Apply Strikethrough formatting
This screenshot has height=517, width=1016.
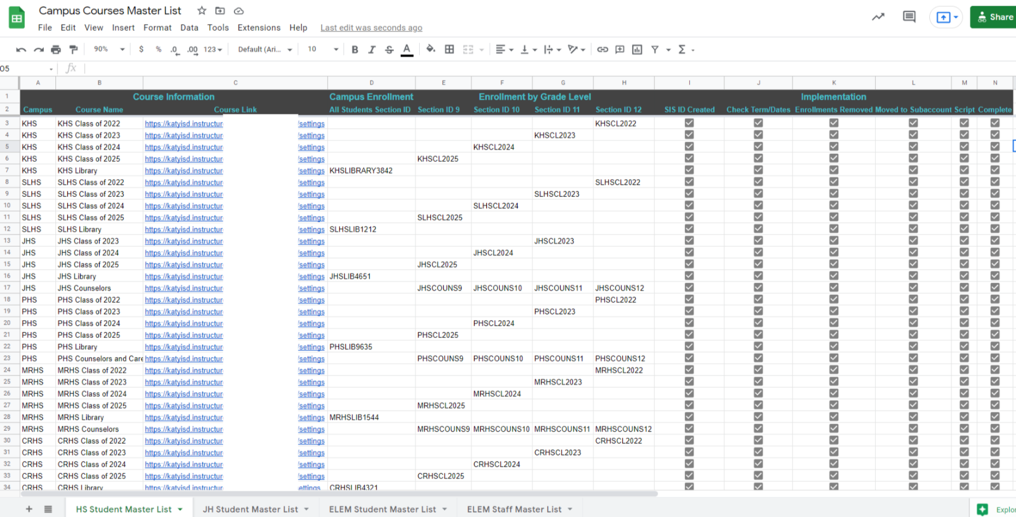point(389,49)
